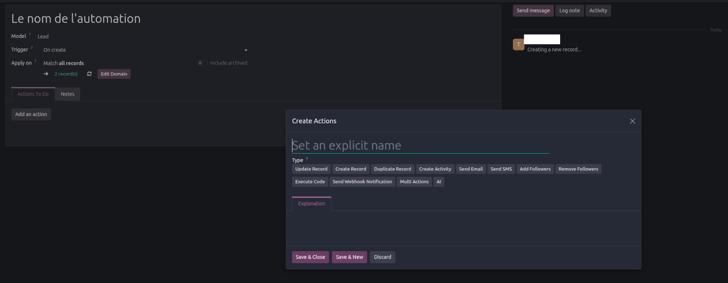Click the Log note button

pos(570,10)
